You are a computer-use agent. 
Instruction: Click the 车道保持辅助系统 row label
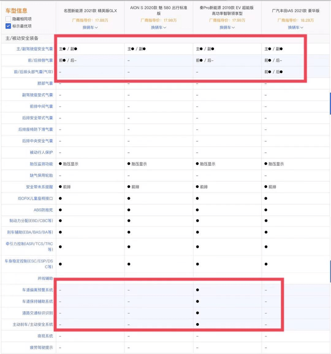point(37,301)
